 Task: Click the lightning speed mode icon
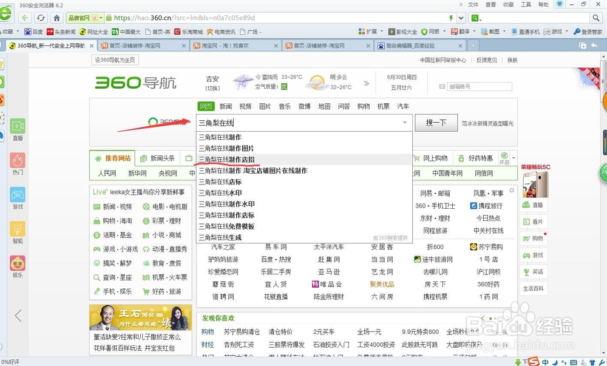pos(450,18)
